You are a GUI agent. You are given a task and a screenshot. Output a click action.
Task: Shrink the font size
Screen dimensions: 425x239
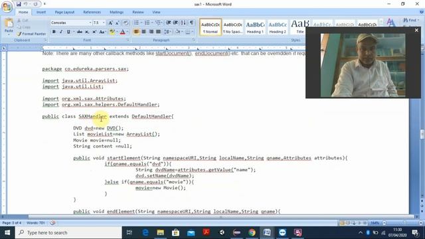(118, 23)
